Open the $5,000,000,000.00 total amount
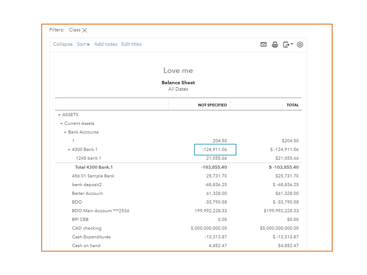The height and width of the screenshot is (275, 367). click(x=279, y=228)
